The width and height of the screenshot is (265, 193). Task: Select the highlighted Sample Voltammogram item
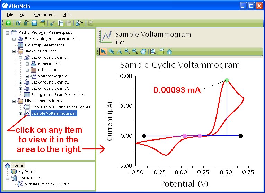point(53,113)
